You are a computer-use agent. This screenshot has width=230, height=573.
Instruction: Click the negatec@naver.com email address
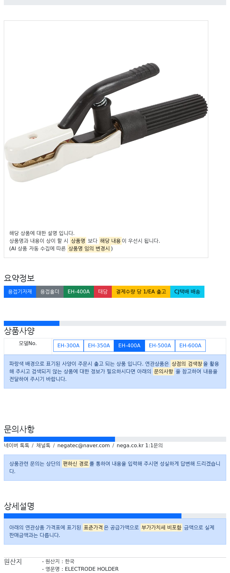coord(83,446)
